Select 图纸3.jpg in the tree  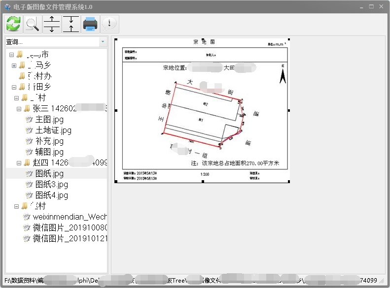(x=51, y=185)
